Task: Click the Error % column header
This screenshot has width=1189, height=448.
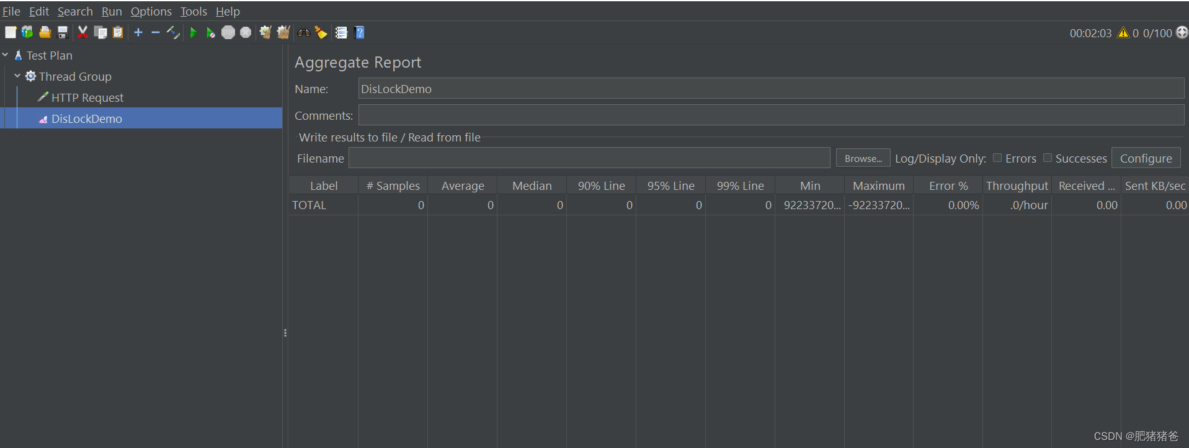Action: click(948, 186)
